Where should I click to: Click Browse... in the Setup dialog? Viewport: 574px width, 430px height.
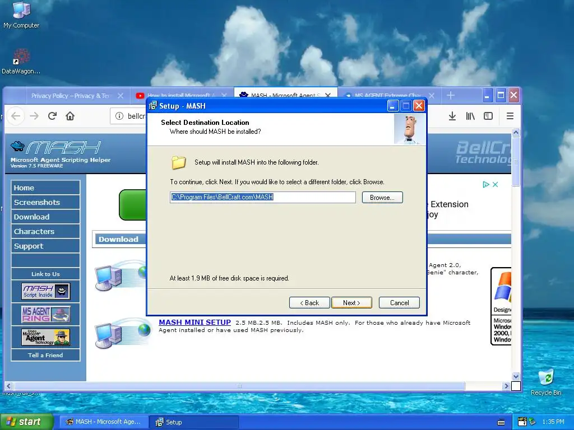click(382, 198)
